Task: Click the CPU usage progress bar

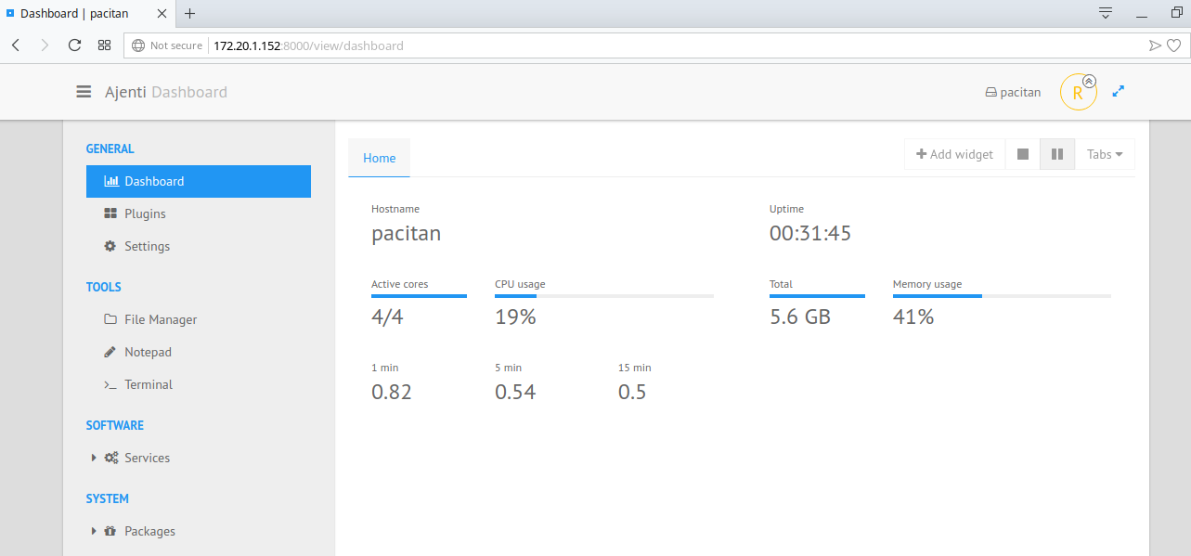Action: pos(603,296)
